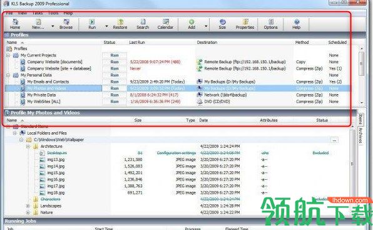Collapse the My Current Projects group

click(x=8, y=55)
